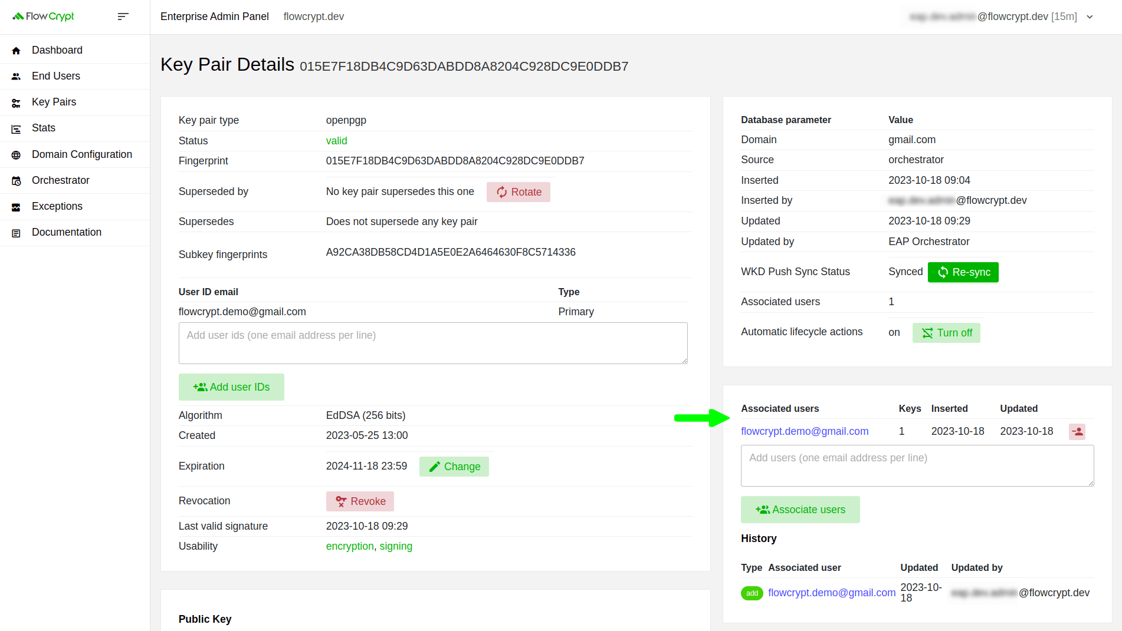Turn off automatic lifecycle actions
Image resolution: width=1122 pixels, height=631 pixels.
coord(946,333)
